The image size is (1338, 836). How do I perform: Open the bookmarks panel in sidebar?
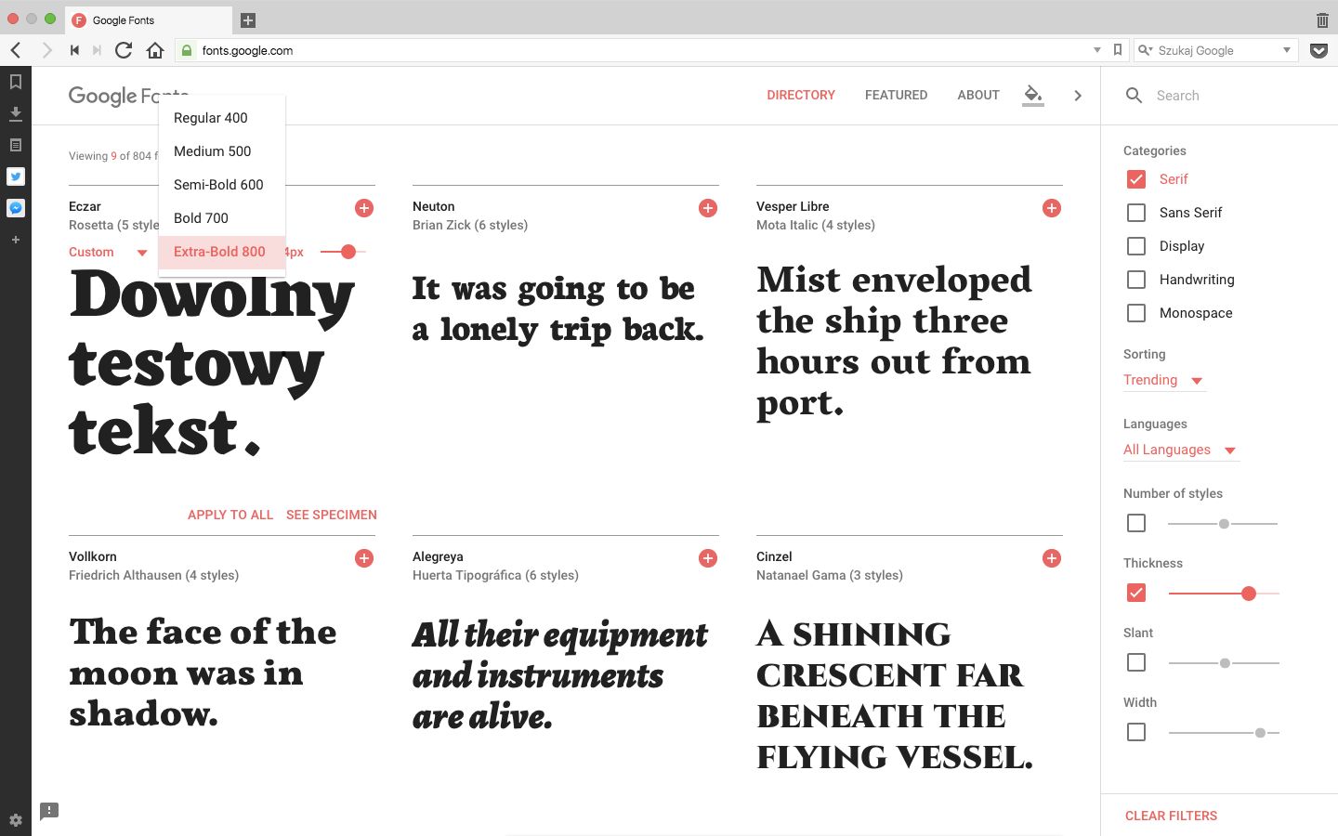(x=16, y=82)
